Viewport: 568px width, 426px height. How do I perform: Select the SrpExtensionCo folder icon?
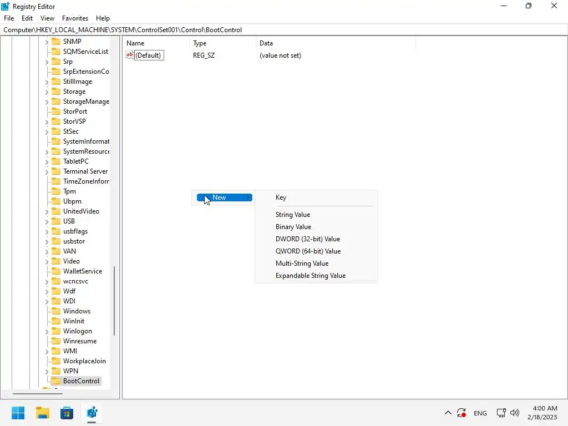click(x=56, y=72)
